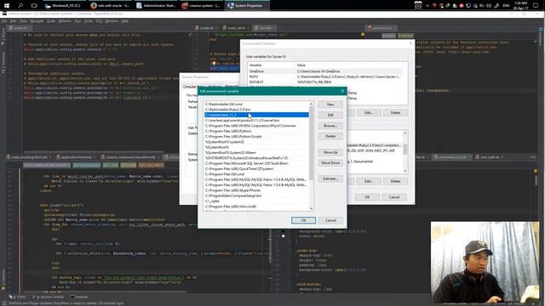Viewport: 545px width, 306px height.
Task: Click Edit... under user variables section
Action: click(x=368, y=113)
